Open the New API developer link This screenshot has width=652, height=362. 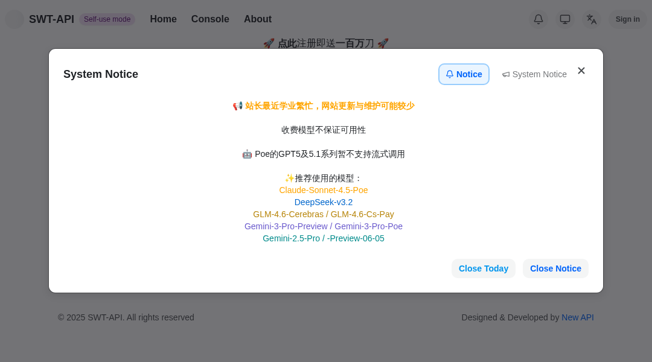pos(577,317)
